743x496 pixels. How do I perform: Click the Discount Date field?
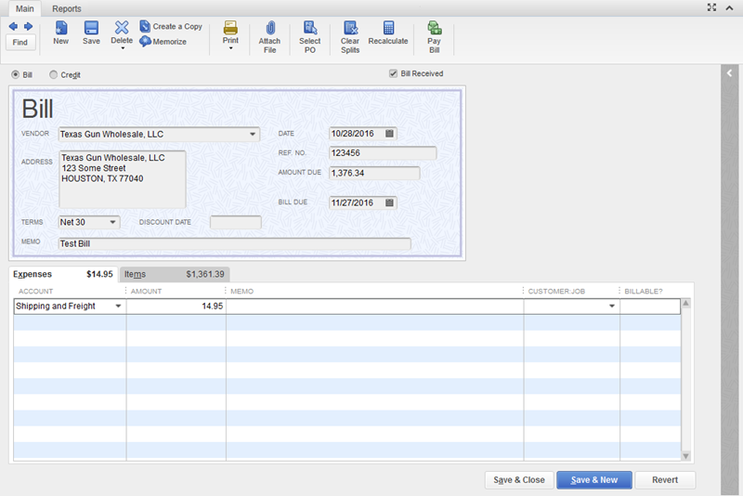point(236,222)
